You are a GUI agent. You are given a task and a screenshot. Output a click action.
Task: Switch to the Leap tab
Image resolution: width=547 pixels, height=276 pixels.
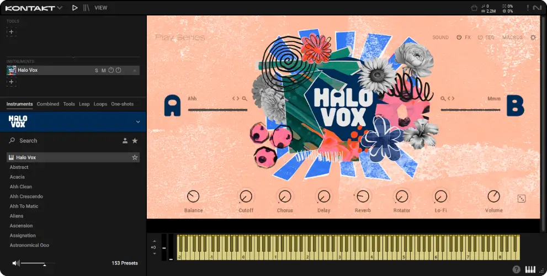(x=84, y=104)
